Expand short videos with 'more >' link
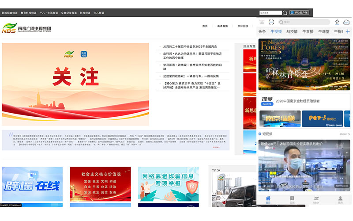 tap(345, 134)
